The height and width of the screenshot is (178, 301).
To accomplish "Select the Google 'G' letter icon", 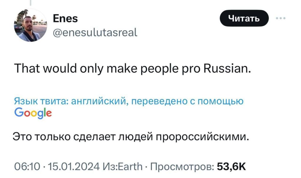I will 18,112.
